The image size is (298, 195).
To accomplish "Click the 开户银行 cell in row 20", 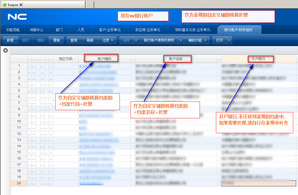I will 258,183.
